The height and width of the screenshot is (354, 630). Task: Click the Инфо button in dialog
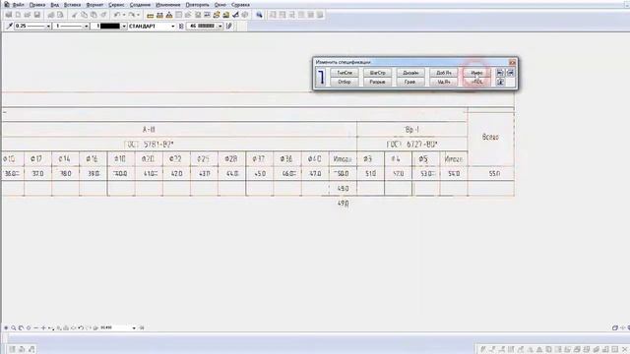click(476, 73)
